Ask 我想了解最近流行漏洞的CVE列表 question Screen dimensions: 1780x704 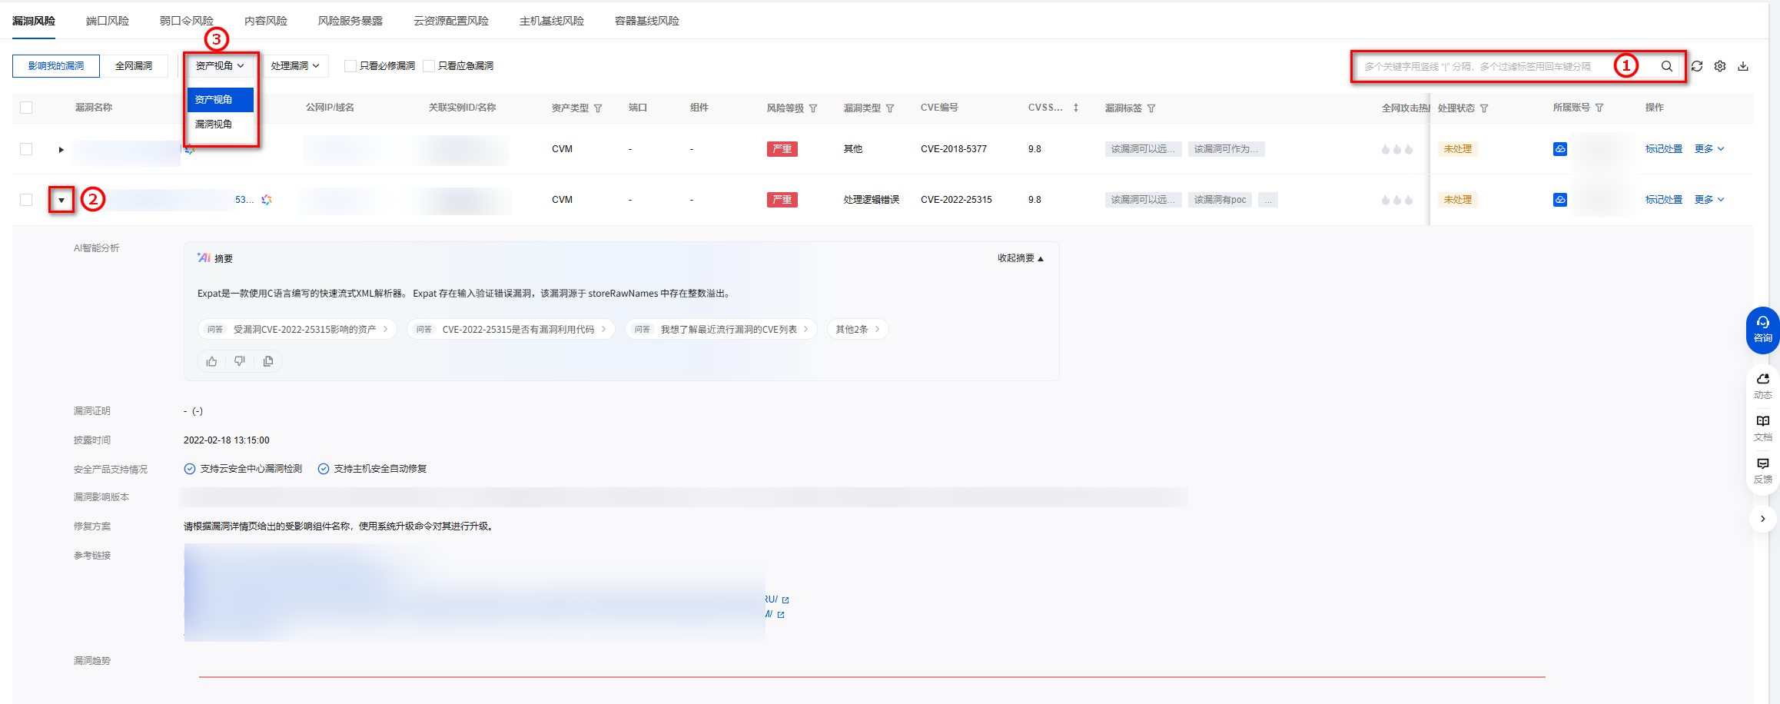(x=722, y=330)
